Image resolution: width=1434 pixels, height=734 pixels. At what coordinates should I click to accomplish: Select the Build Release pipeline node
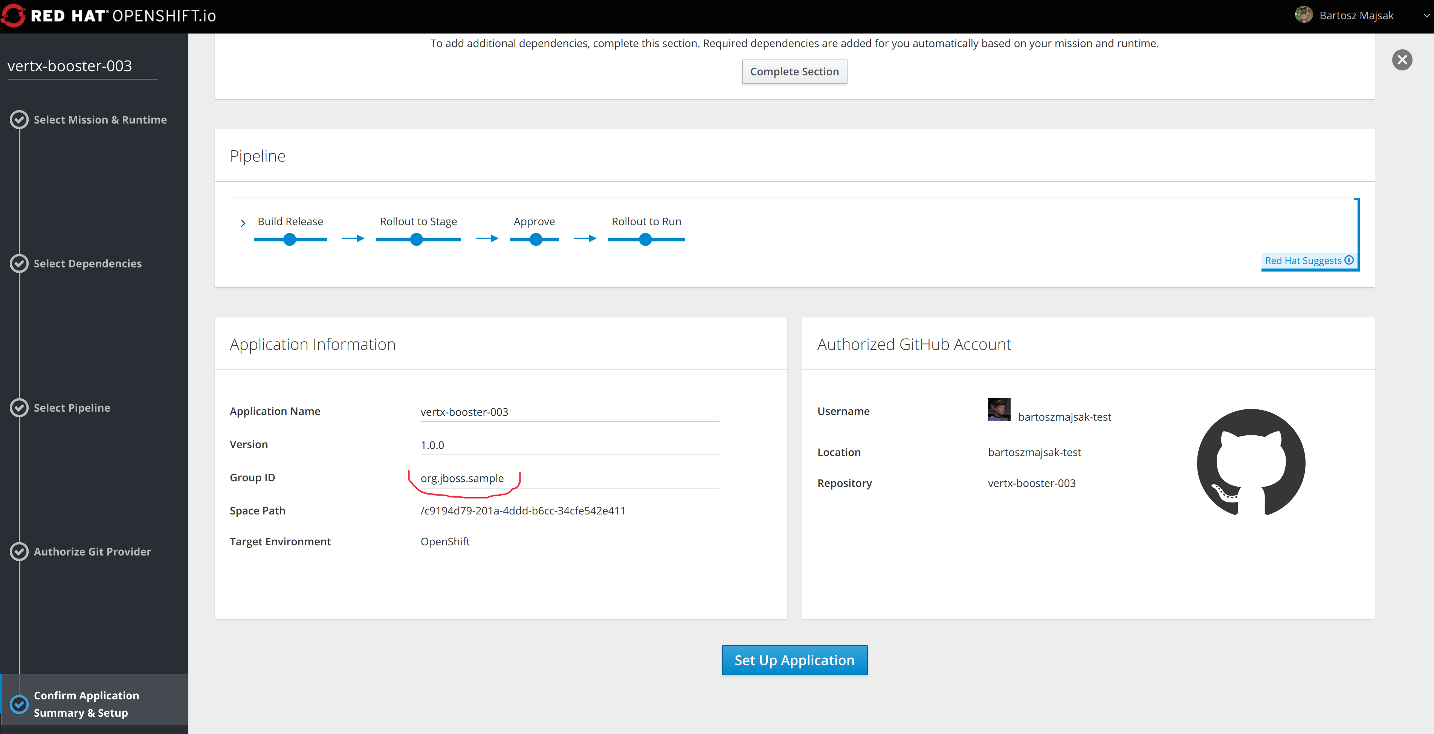[x=289, y=239]
